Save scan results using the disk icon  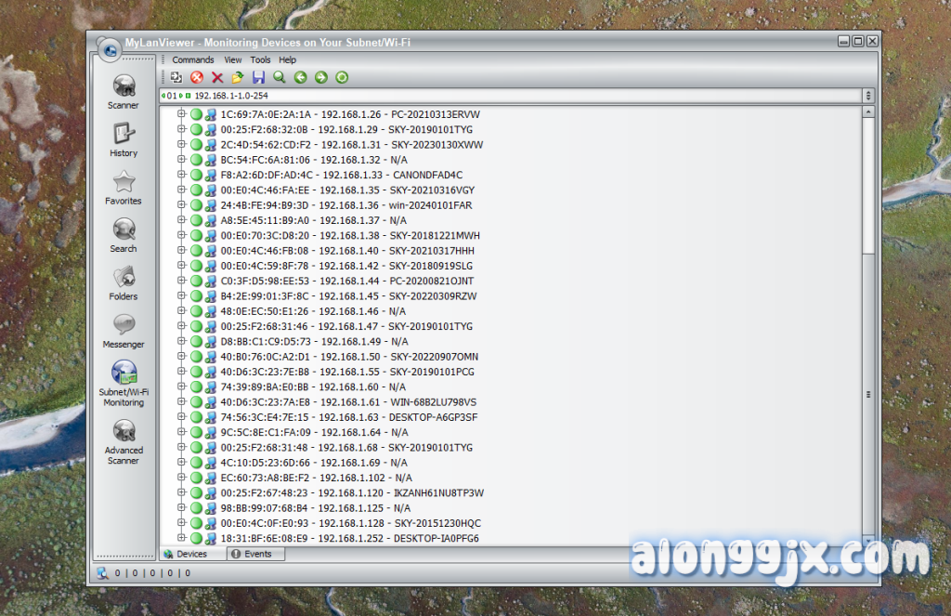point(258,77)
